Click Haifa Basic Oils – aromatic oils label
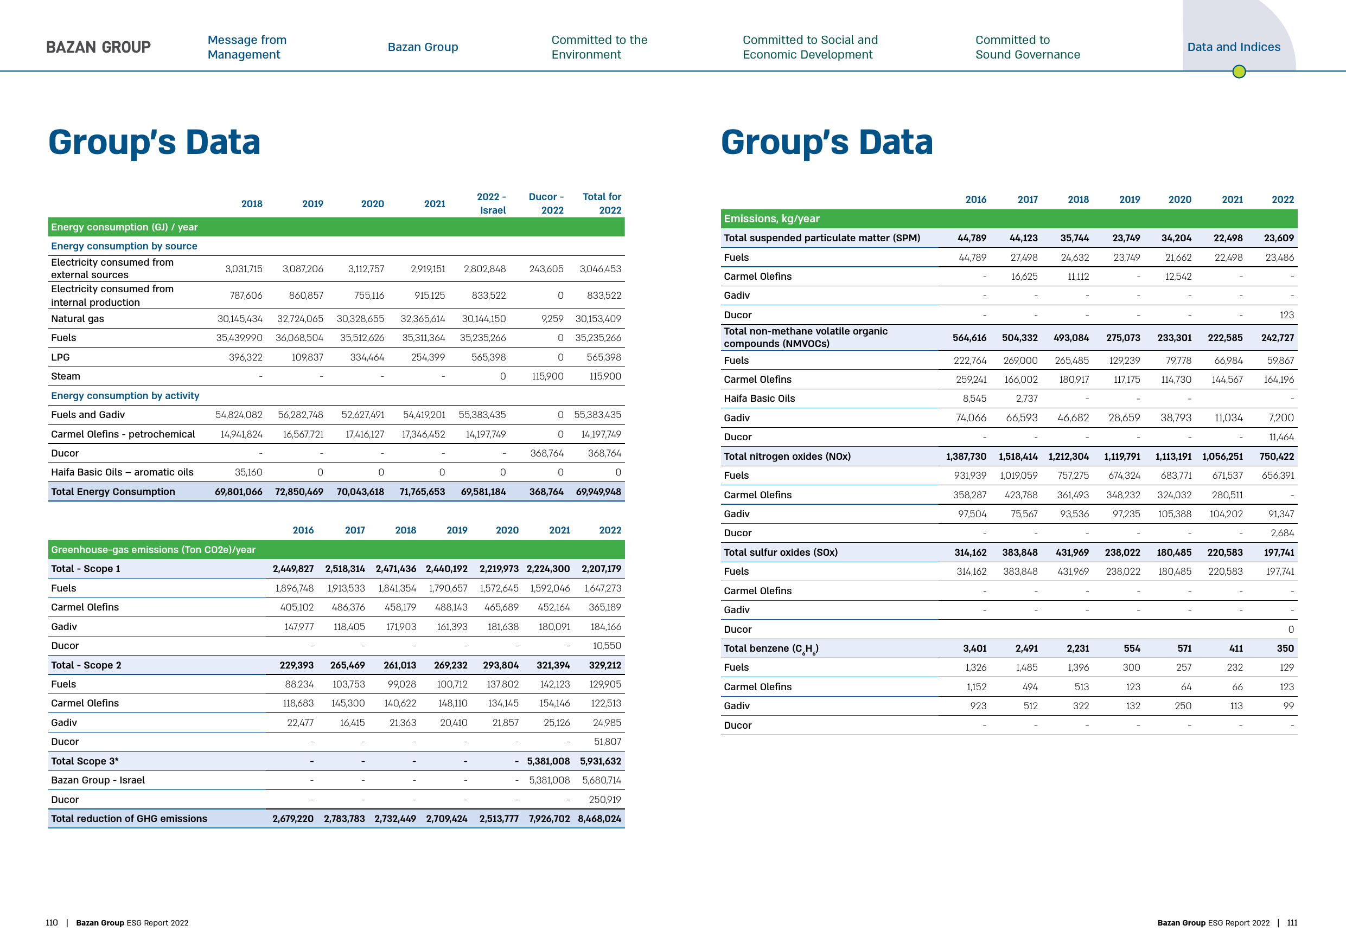The width and height of the screenshot is (1346, 951). pyautogui.click(x=122, y=472)
